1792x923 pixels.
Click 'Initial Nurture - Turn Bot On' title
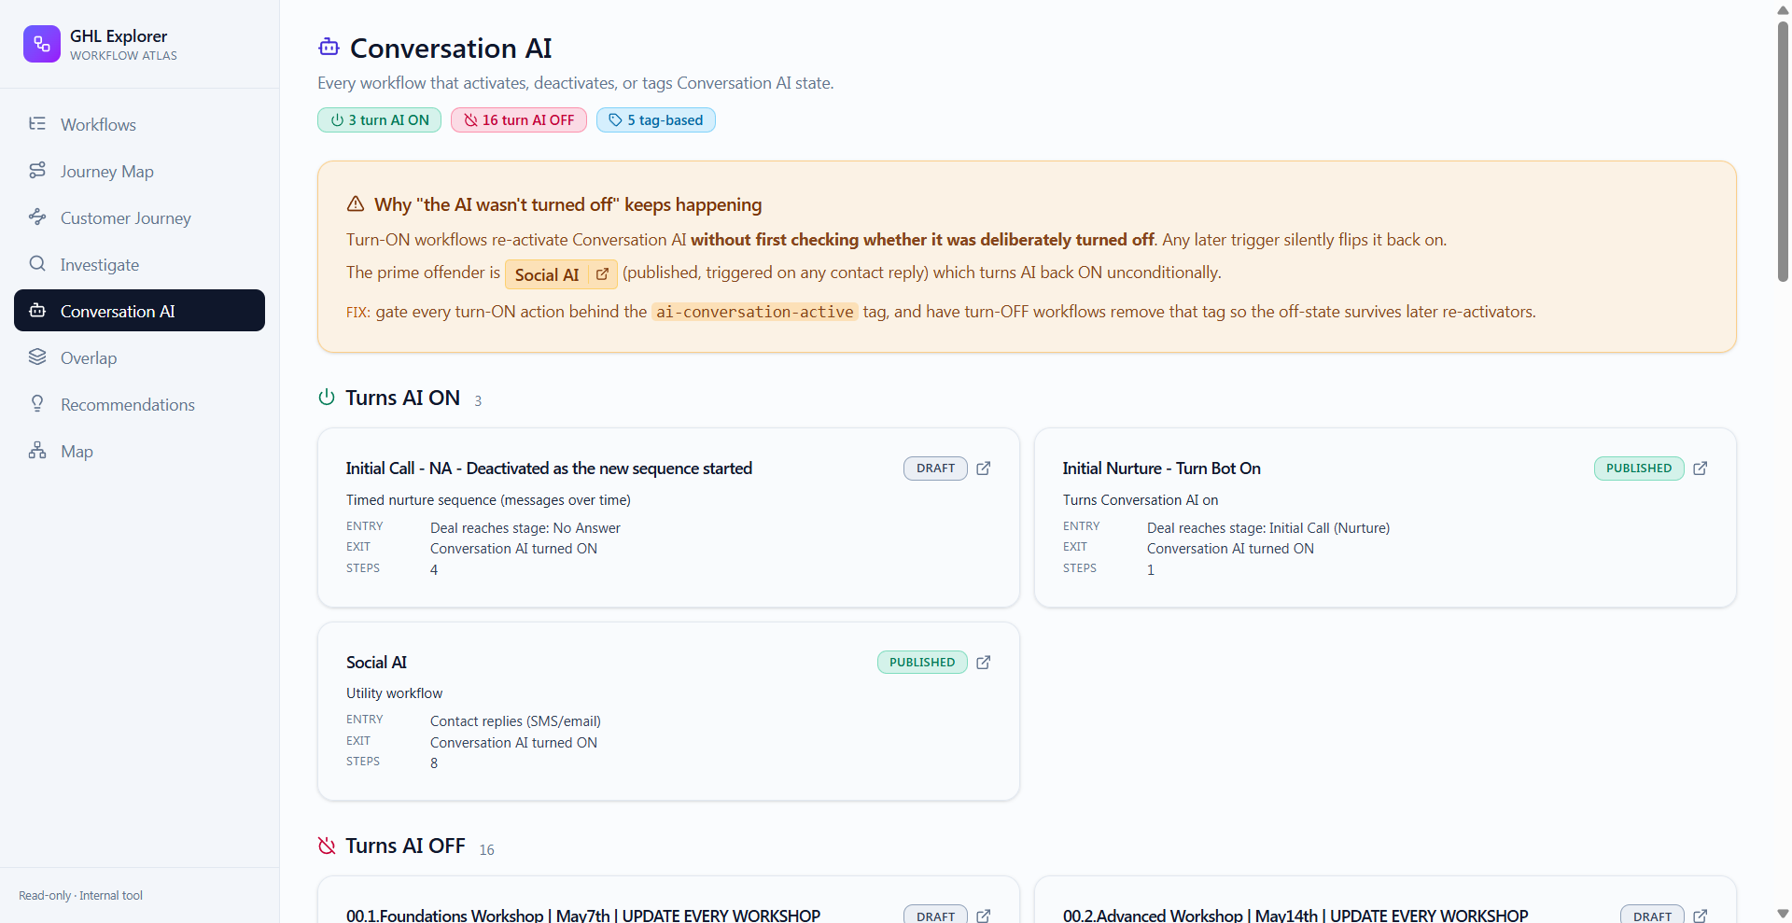click(x=1162, y=468)
